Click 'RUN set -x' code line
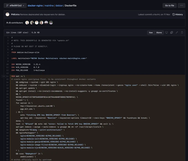Screen dimensions: 188x161 18,76
